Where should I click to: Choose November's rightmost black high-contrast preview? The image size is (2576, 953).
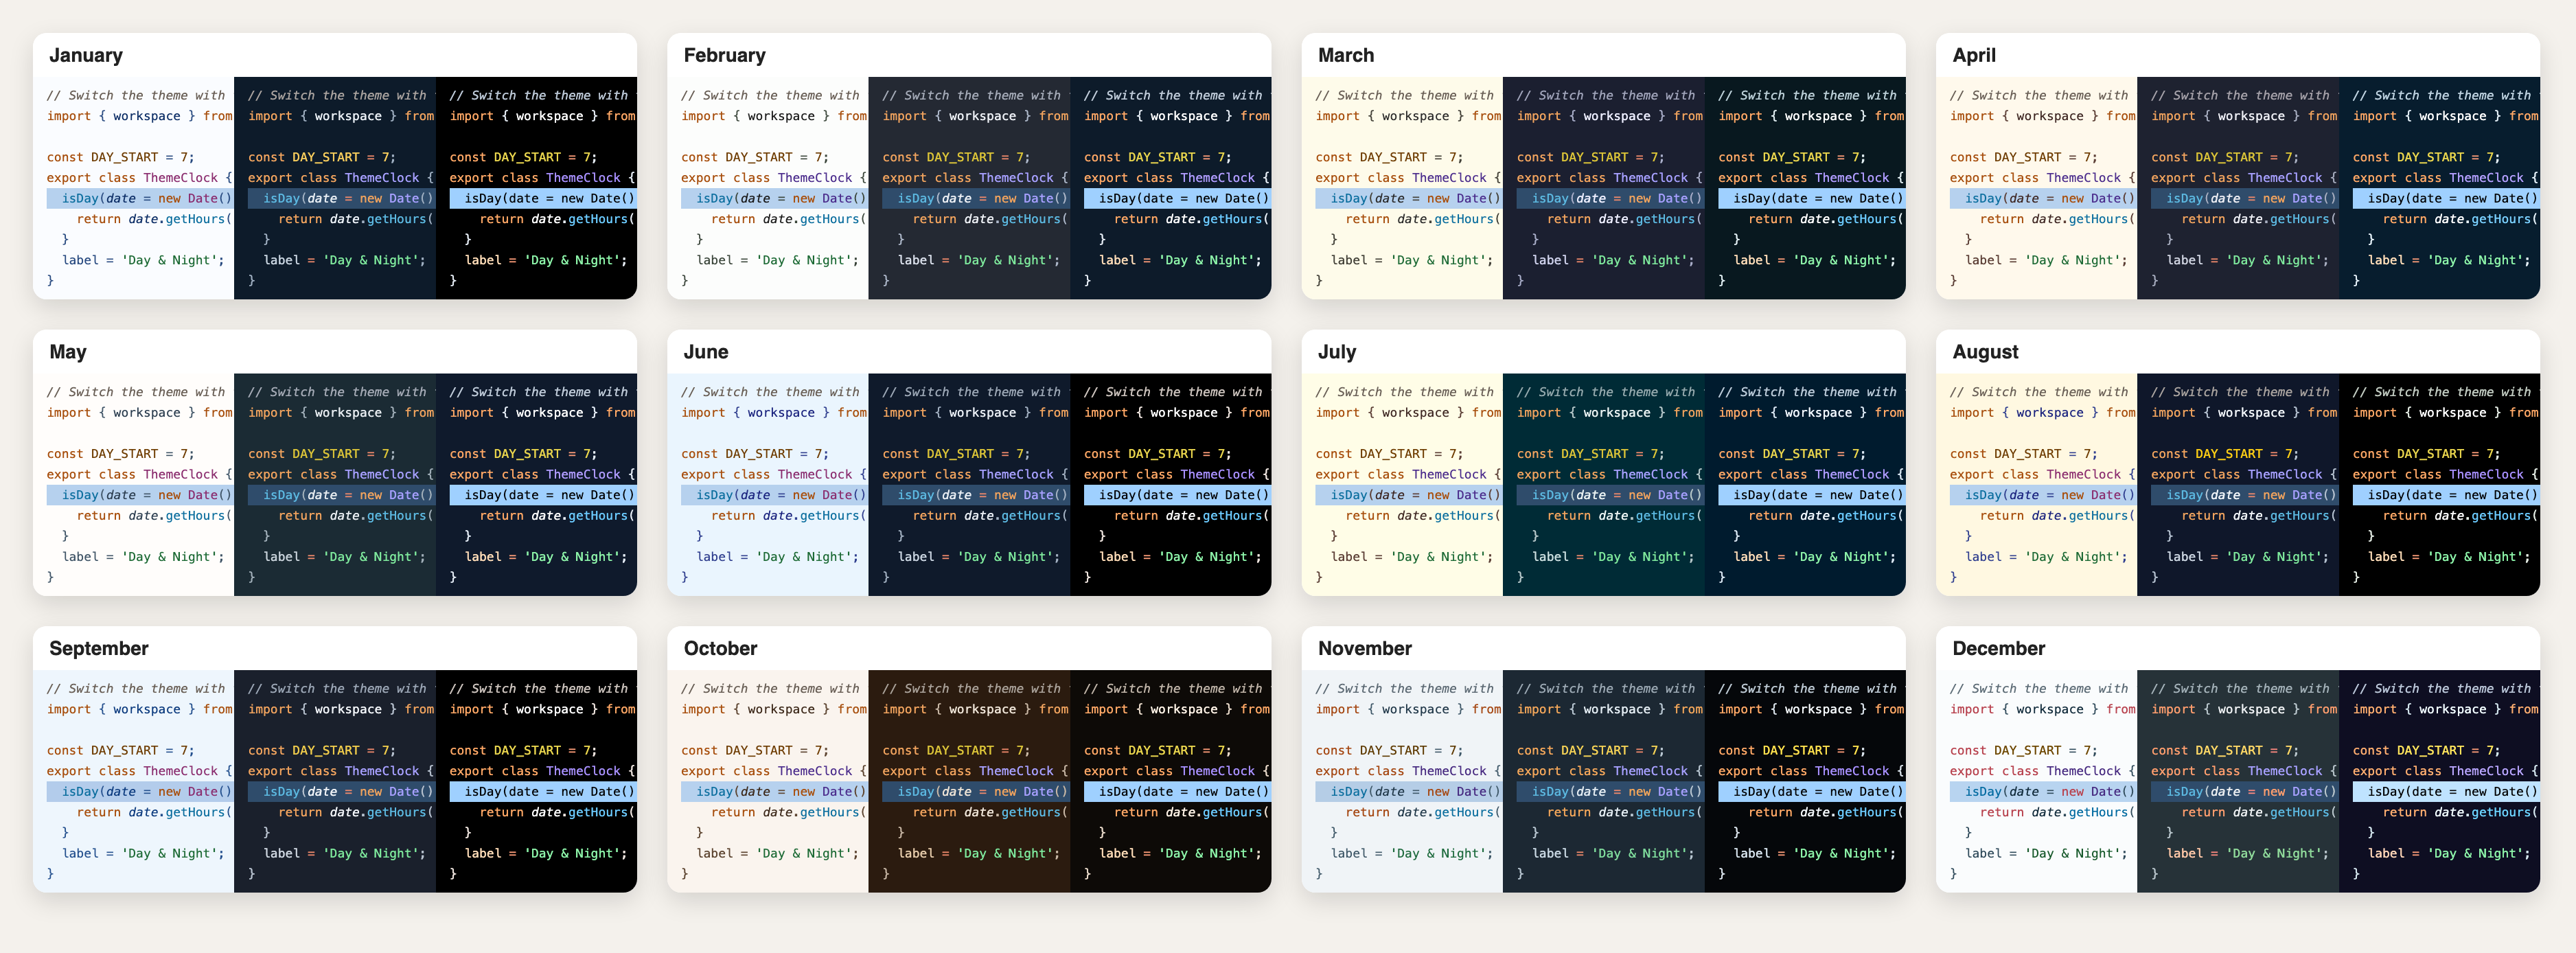point(1805,781)
